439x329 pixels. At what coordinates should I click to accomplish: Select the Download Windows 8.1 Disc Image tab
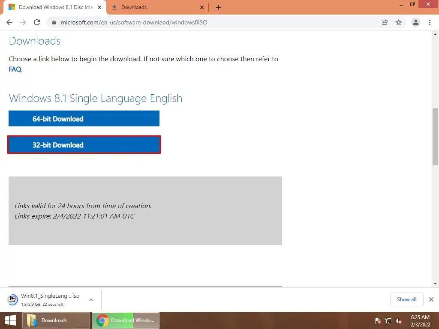pos(54,7)
